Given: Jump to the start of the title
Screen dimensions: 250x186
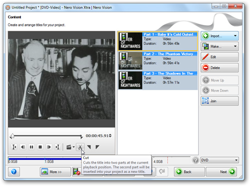Looking at the screenshot, I should click(14, 147).
